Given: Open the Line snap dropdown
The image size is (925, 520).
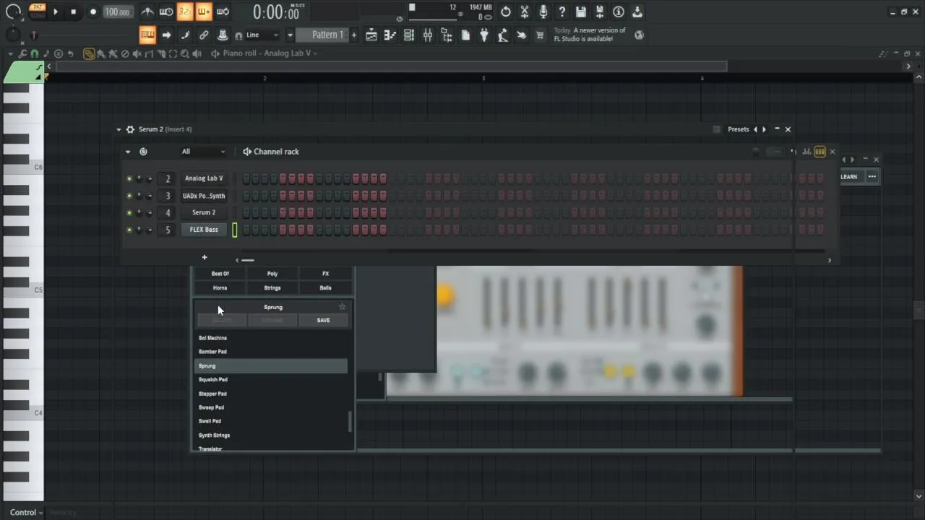Looking at the screenshot, I should point(262,35).
